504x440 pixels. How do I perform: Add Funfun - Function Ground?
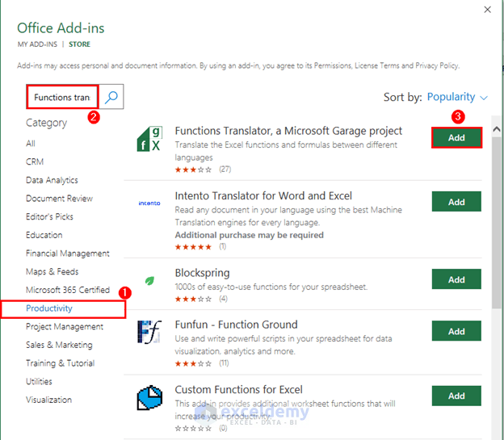pos(456,331)
